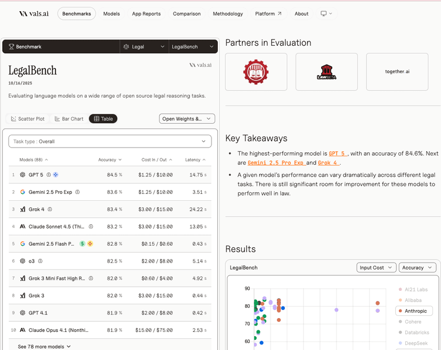The width and height of the screenshot is (441, 350).
Task: Open the Task type Overall dropdown
Action: point(110,141)
